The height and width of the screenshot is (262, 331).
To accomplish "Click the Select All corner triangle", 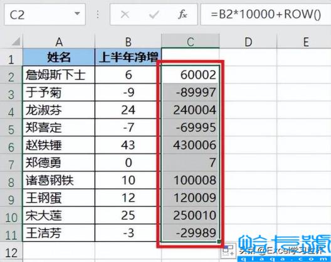I will coord(16,41).
